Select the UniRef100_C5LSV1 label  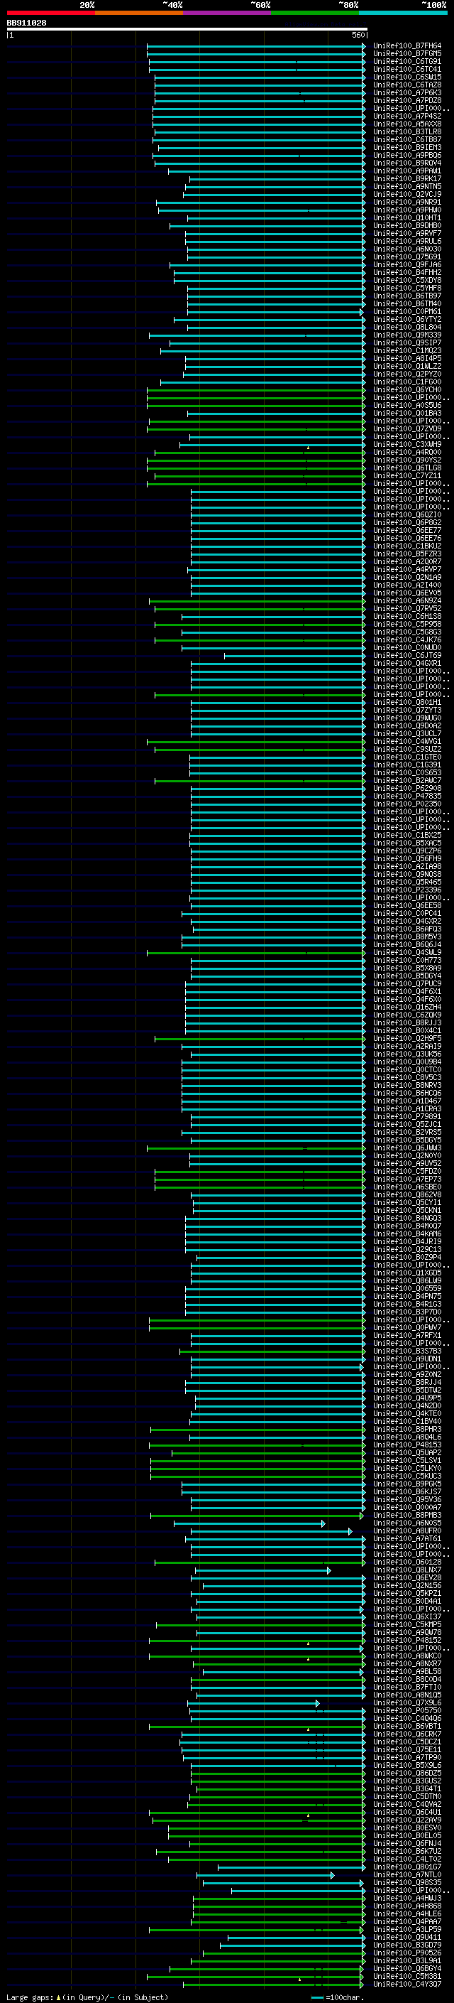406,1459
